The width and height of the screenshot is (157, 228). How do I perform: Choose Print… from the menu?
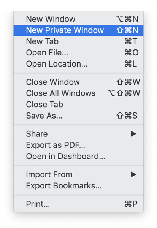(x=78, y=204)
